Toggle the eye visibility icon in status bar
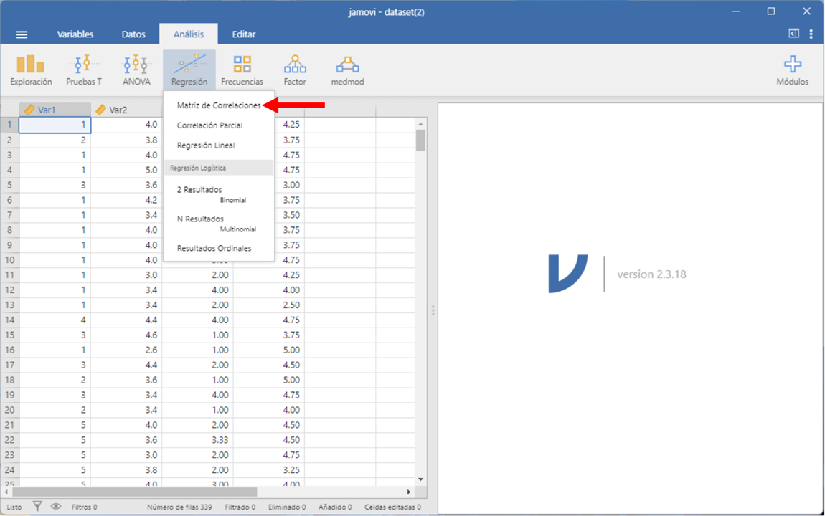 (56, 507)
